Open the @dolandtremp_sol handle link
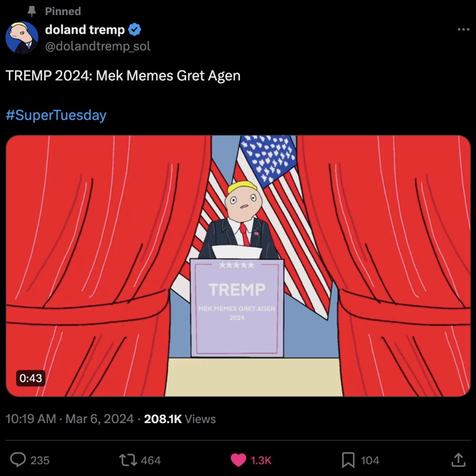The width and height of the screenshot is (476, 476). click(98, 46)
